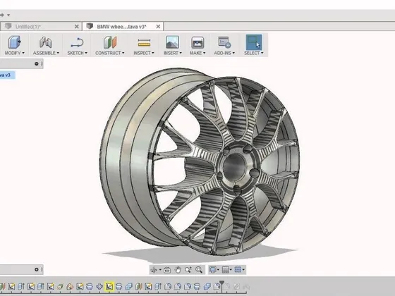Click the Look At icon

(x=167, y=270)
